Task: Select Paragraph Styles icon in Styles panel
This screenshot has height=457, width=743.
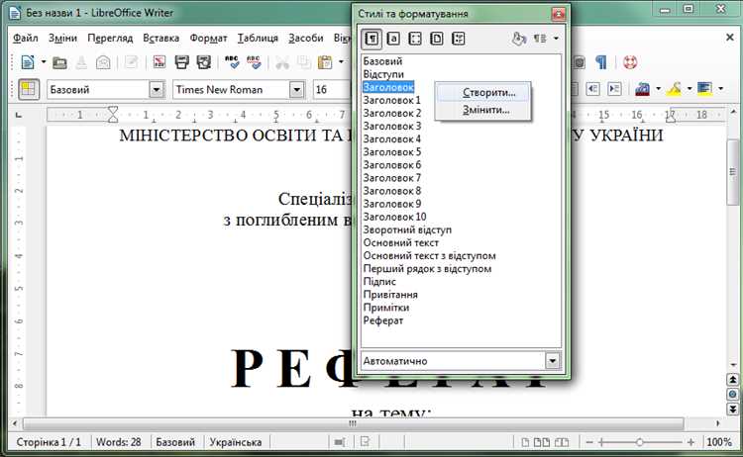Action: tap(371, 39)
